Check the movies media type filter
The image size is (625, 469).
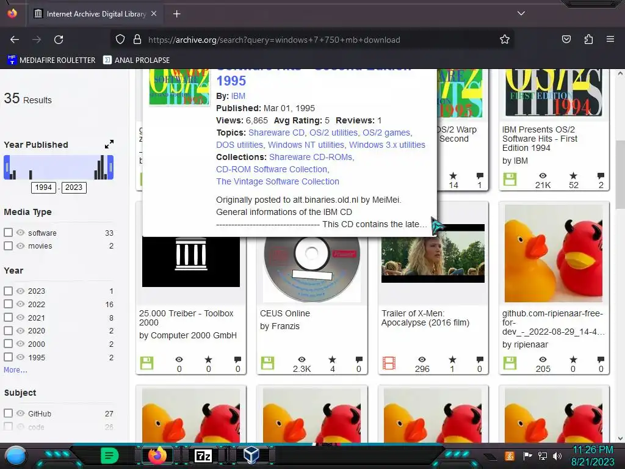pos(8,245)
